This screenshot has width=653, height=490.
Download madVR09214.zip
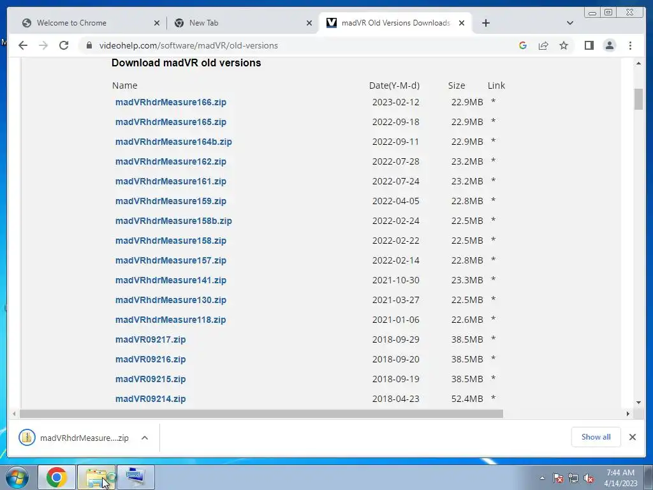coord(150,399)
